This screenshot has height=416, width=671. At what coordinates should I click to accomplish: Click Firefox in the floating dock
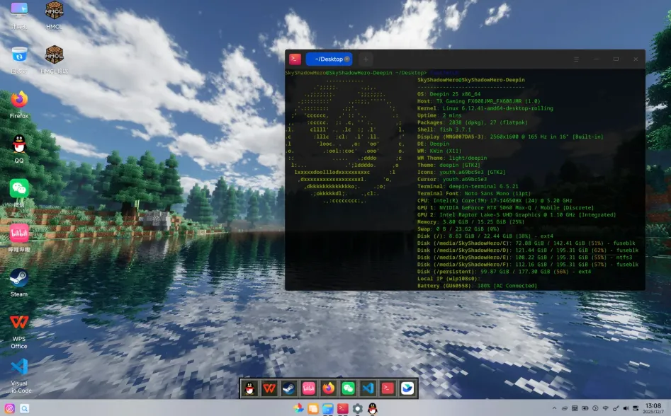click(x=328, y=388)
